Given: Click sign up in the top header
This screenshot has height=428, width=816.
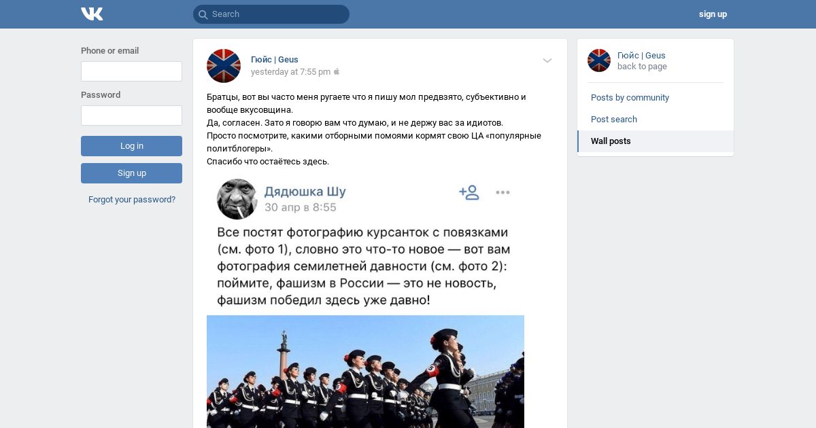Looking at the screenshot, I should click(x=713, y=14).
